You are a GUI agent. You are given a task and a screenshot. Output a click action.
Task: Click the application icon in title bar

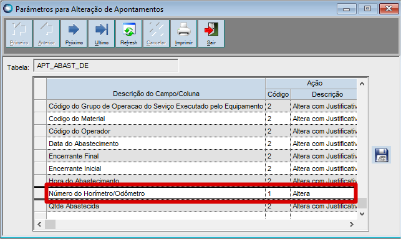tap(8, 9)
